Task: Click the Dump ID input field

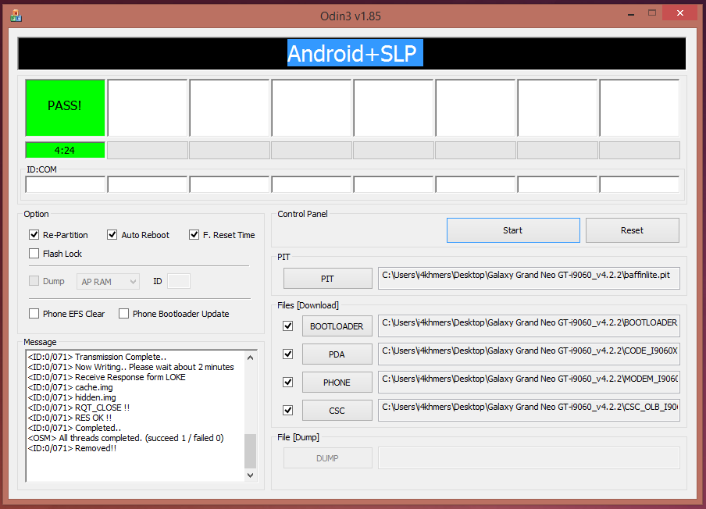Action: pyautogui.click(x=179, y=281)
